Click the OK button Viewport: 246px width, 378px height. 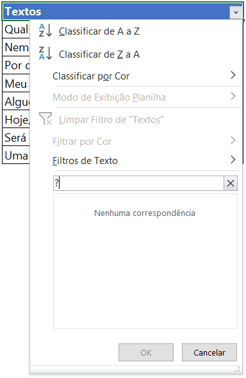click(146, 352)
